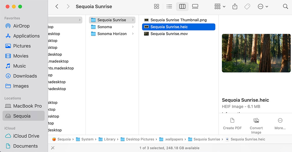
Task: Click Sequoia Sunrise.heic in path bar
Action: click(x=245, y=139)
